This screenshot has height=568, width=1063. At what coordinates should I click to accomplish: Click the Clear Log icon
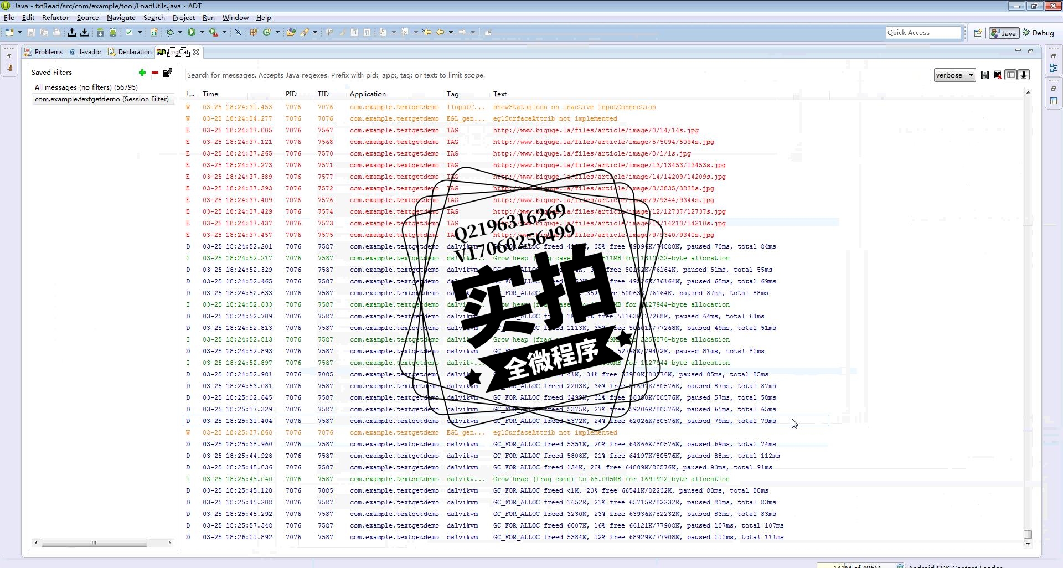click(998, 75)
